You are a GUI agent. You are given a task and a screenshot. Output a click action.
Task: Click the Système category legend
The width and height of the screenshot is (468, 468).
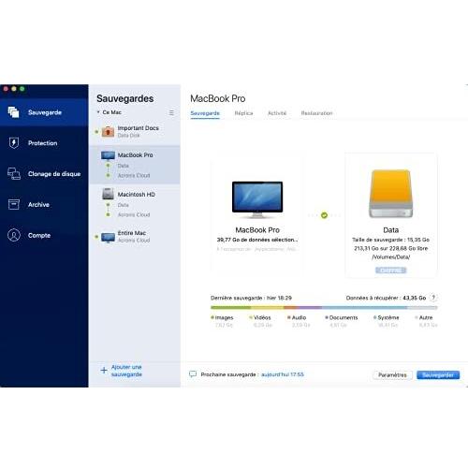(x=387, y=317)
